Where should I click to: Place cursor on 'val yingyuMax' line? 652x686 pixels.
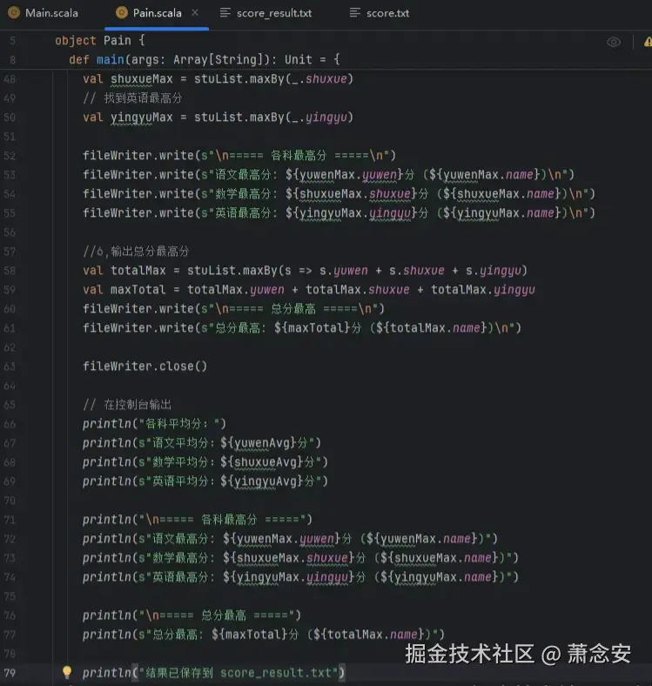point(218,118)
